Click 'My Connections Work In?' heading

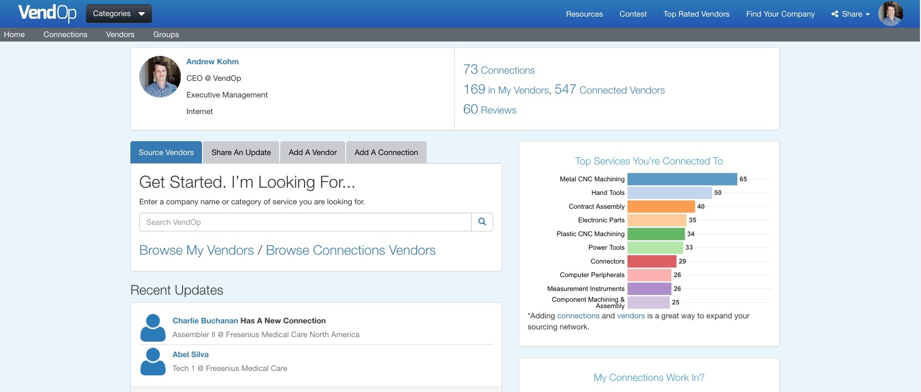(x=649, y=378)
